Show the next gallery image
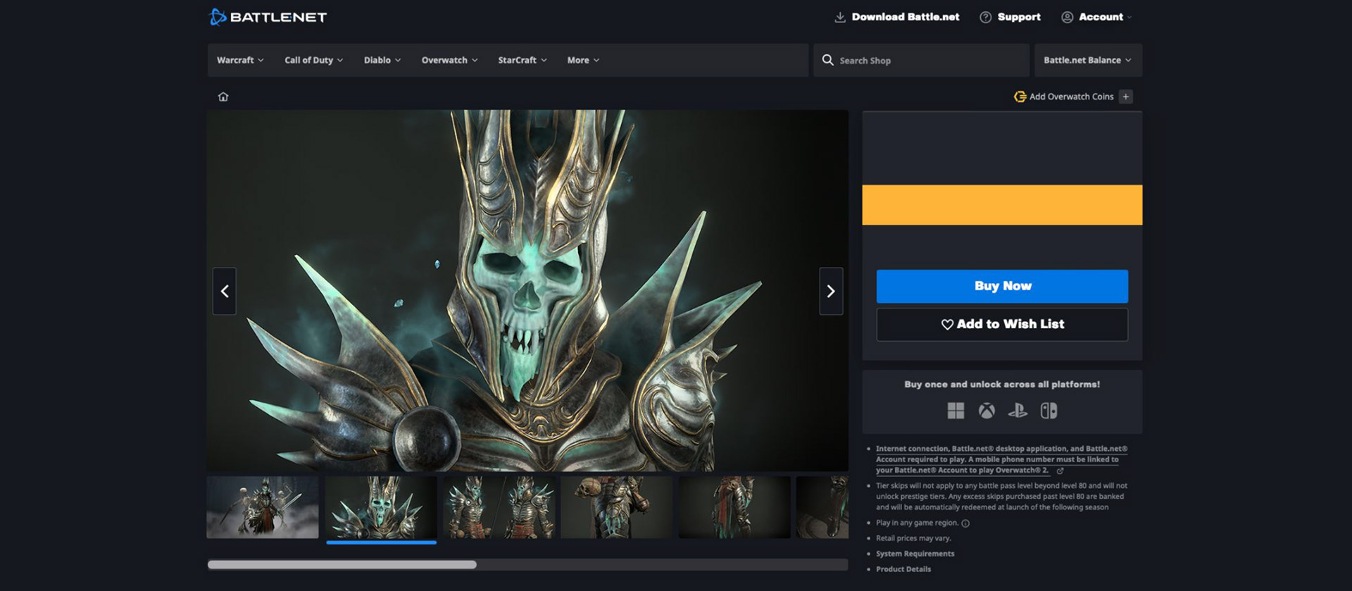This screenshot has width=1352, height=591. click(x=831, y=291)
